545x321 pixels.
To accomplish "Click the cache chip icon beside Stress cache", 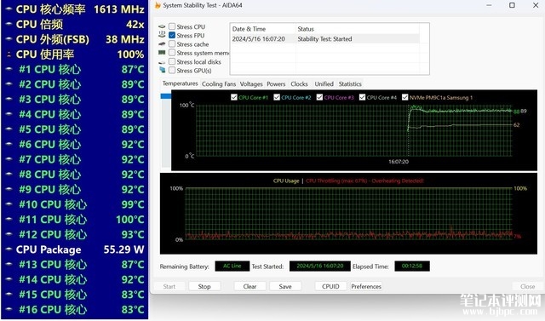I will click(162, 44).
